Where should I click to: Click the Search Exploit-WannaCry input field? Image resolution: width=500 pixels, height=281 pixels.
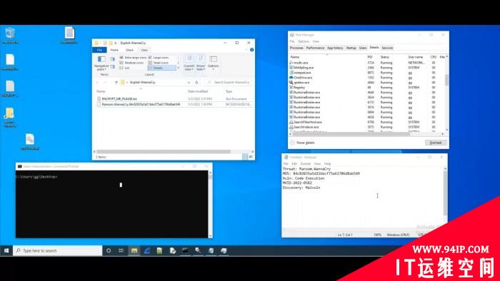228,83
